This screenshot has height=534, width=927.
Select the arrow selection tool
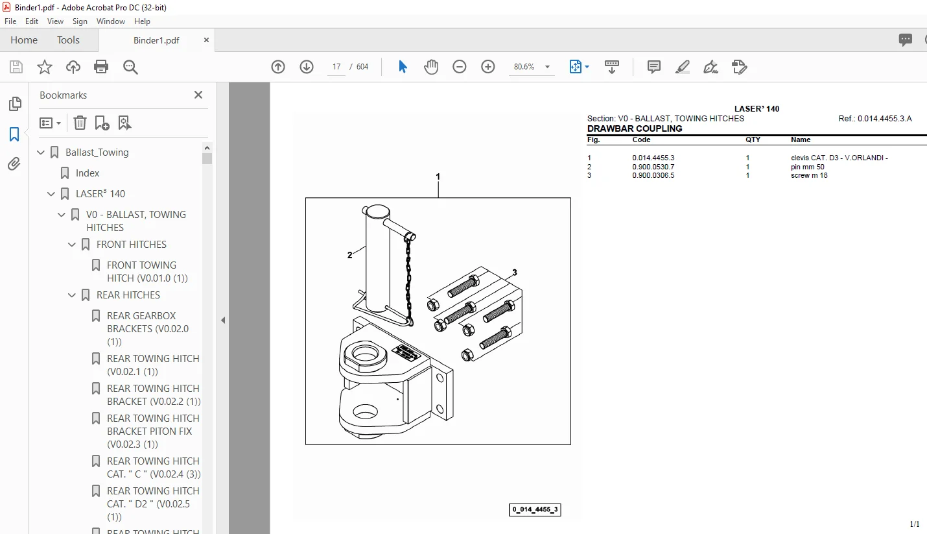click(403, 67)
